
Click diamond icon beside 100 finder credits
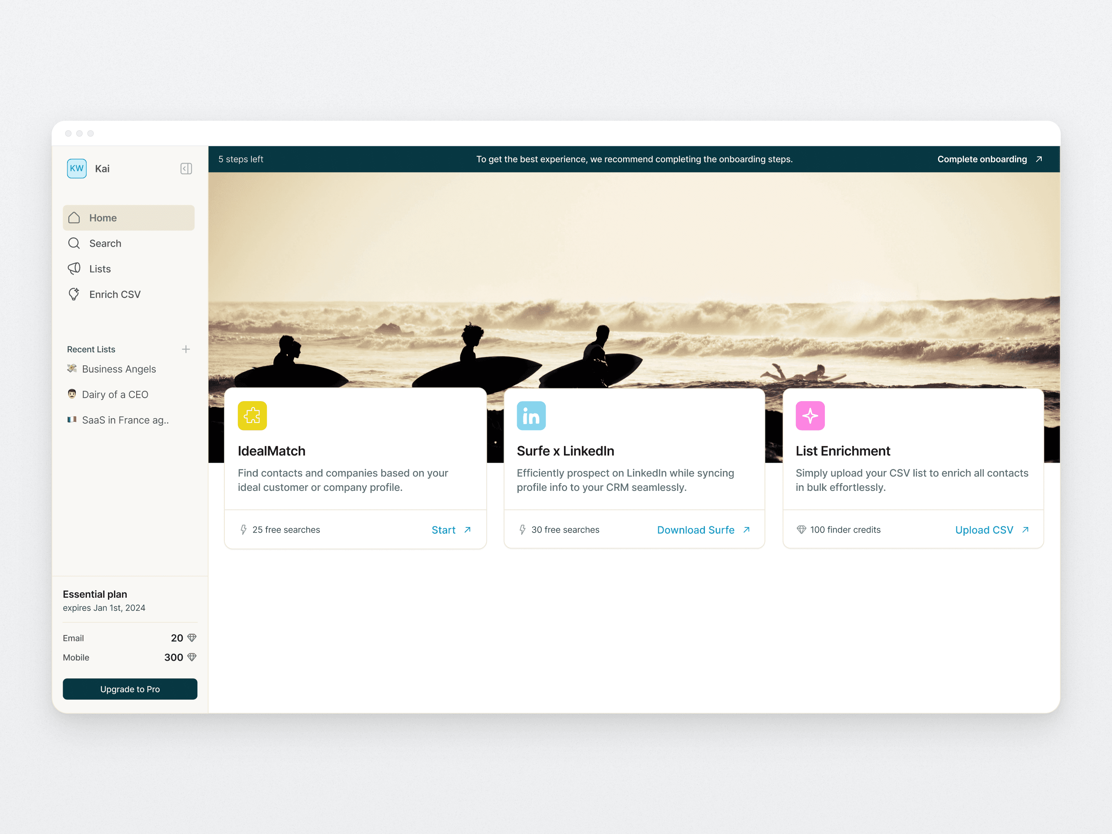(x=801, y=530)
